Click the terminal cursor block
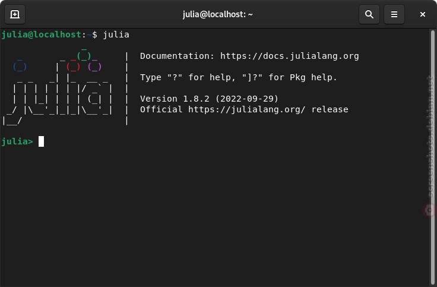Viewport: 437px width, 287px height. [41, 141]
